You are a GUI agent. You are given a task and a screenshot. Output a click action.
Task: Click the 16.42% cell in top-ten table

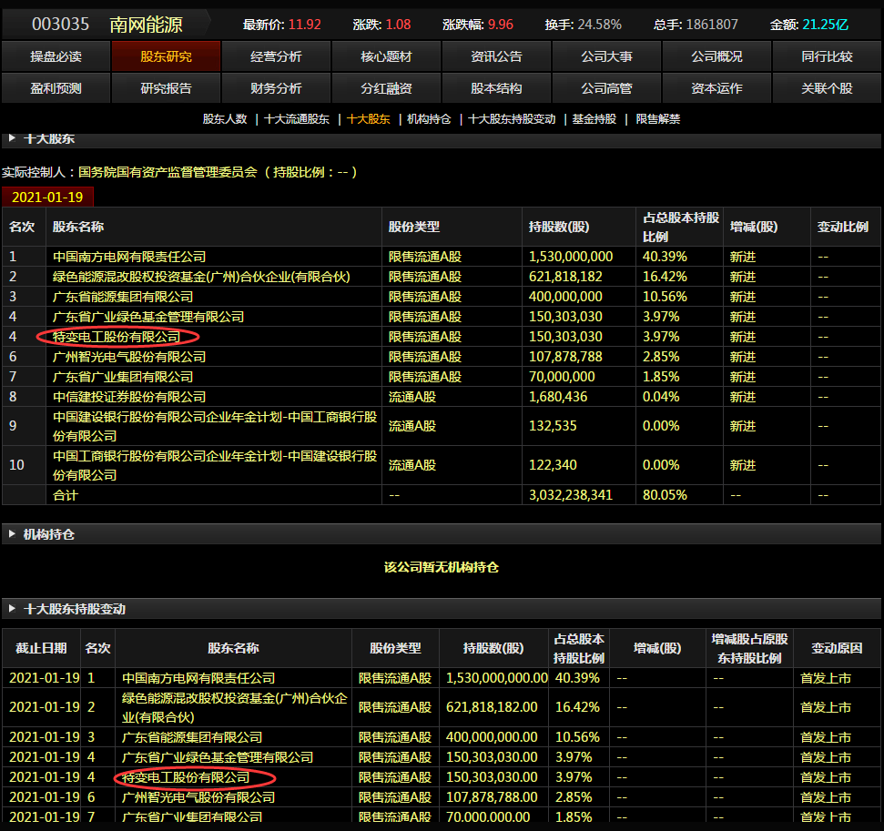665,277
